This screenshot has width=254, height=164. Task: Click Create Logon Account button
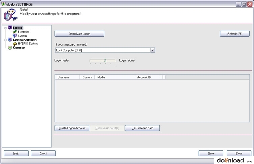point(72,128)
